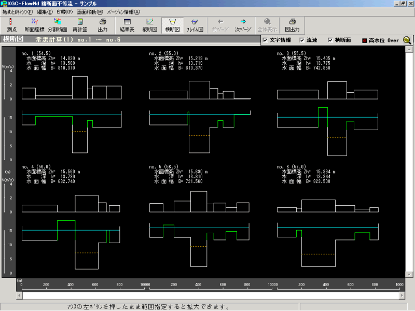Viewport: 415px width, 311px height.
Task: Open the 編集(E) menu
Action: point(45,11)
